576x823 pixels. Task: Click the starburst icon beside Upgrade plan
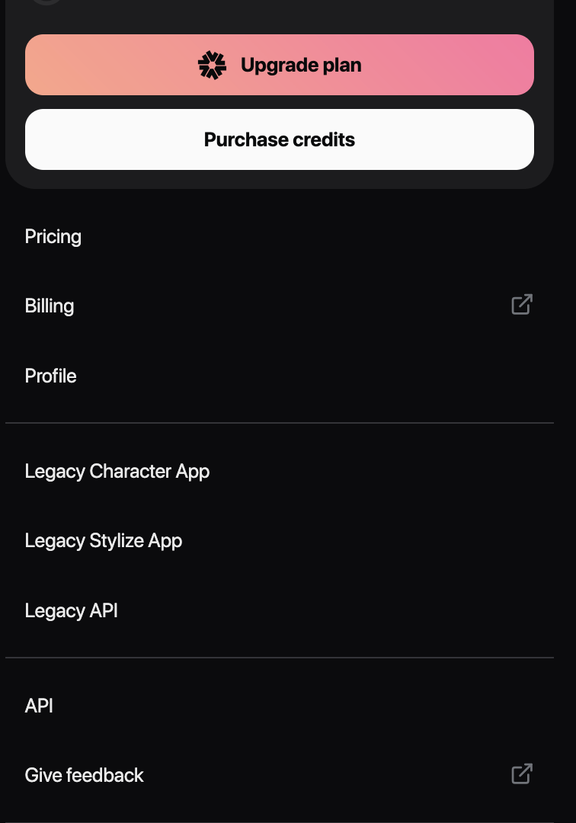click(x=212, y=65)
